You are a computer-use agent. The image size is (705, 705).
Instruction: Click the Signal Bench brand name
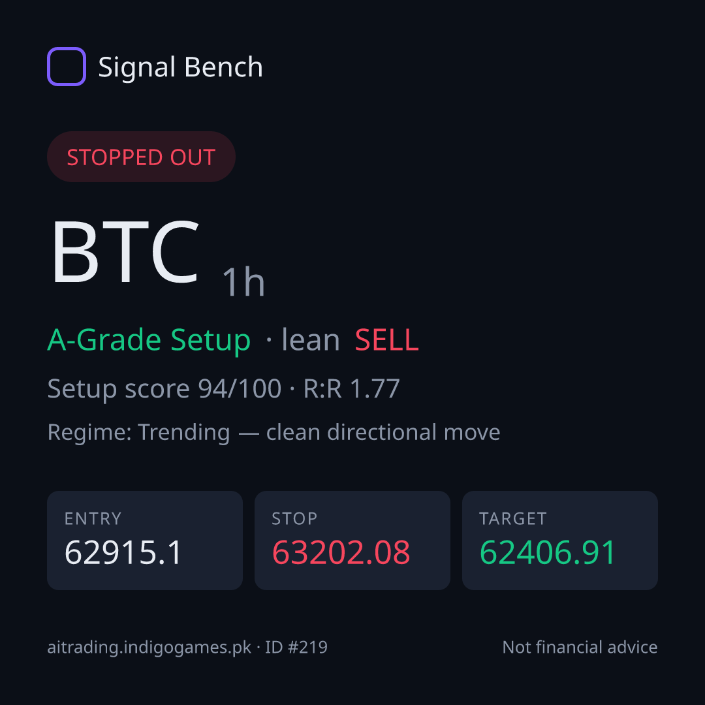(x=180, y=67)
